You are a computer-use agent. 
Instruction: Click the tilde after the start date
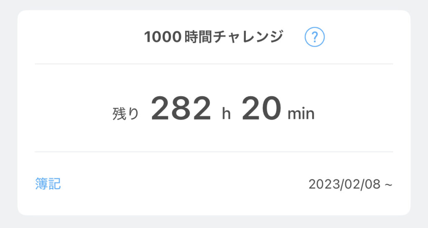pyautogui.click(x=388, y=184)
